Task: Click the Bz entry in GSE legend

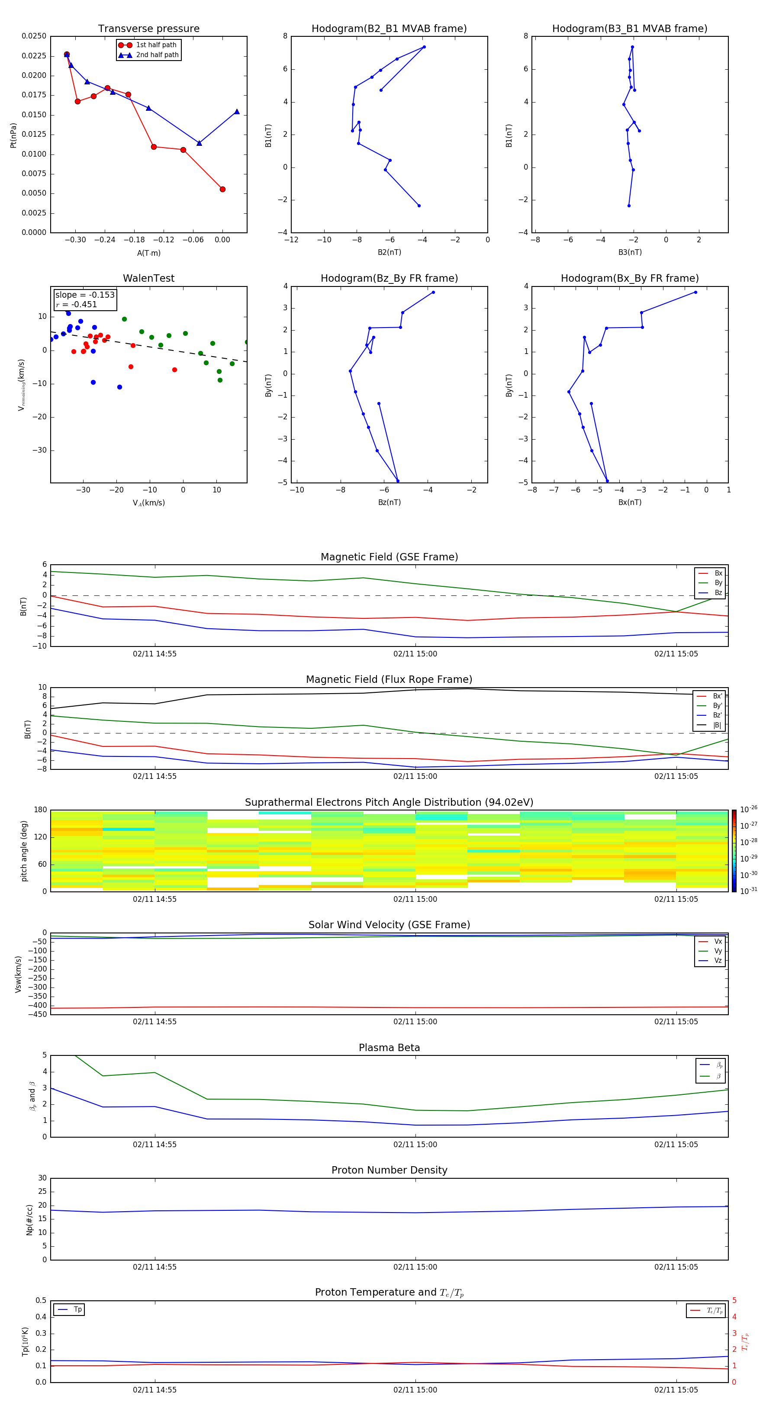Action: [x=710, y=592]
